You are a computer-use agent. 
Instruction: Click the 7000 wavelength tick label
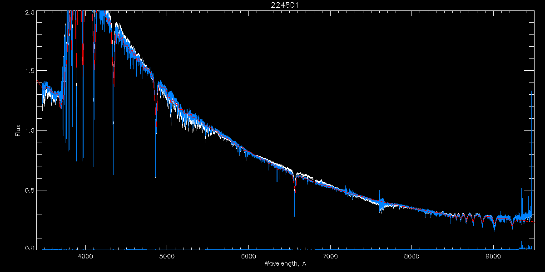330,256
